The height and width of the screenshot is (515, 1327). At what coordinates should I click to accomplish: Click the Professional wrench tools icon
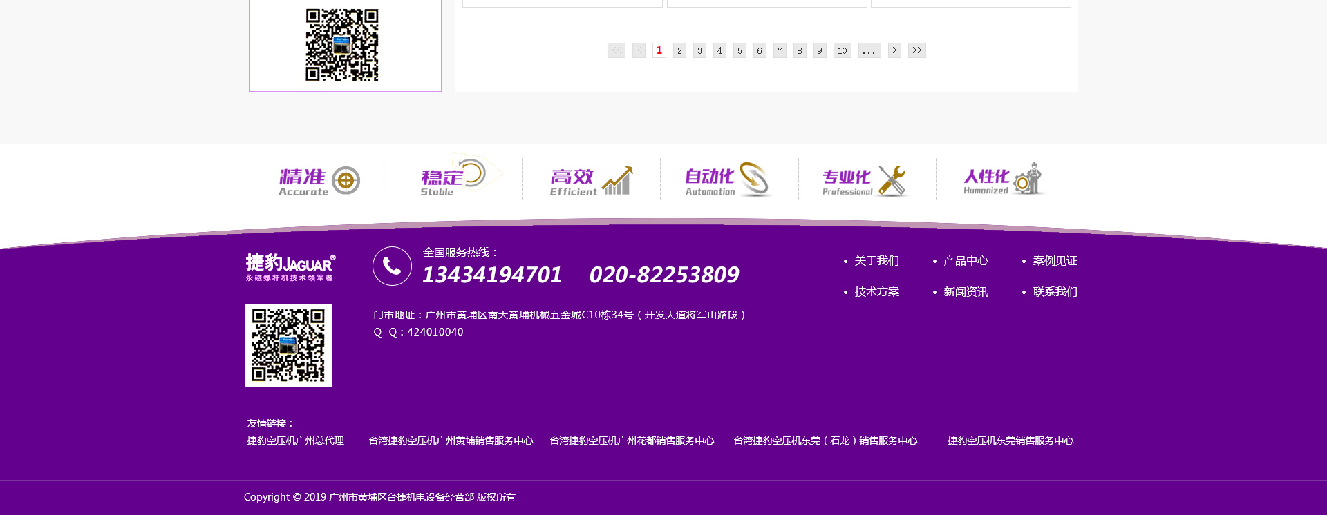coord(892,181)
